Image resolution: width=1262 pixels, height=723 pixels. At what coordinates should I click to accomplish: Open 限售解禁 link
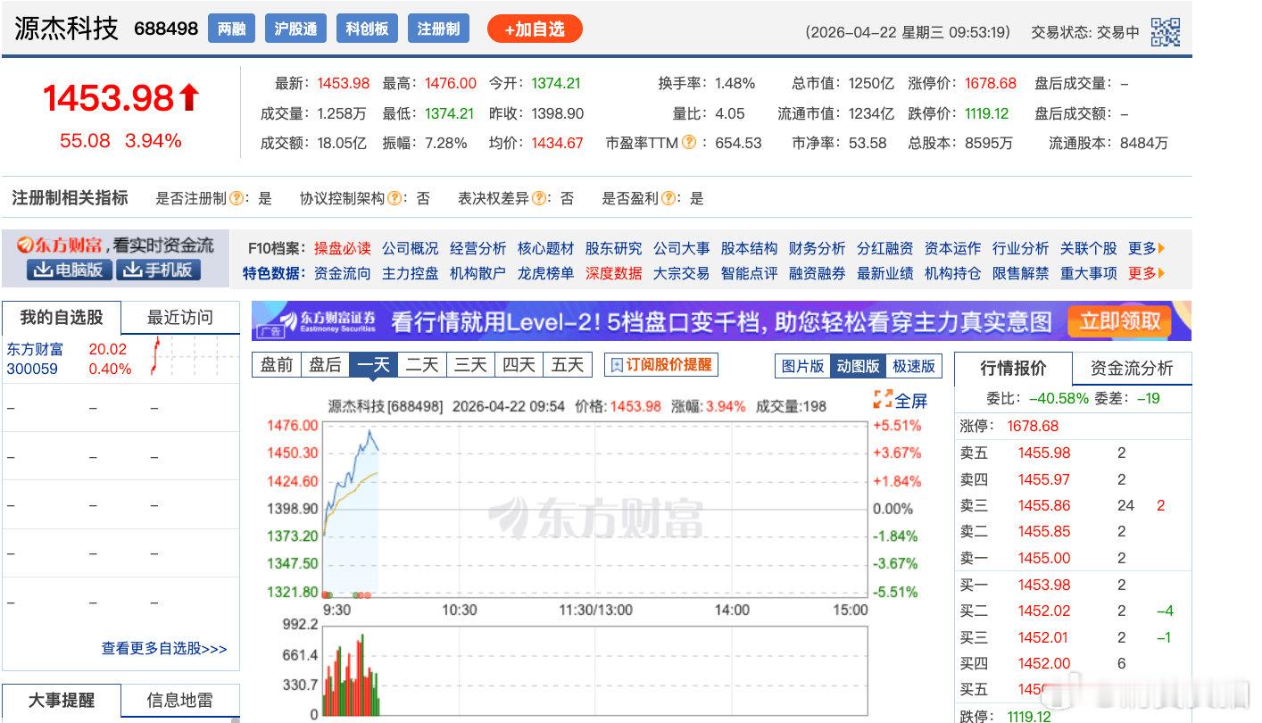coord(1021,273)
